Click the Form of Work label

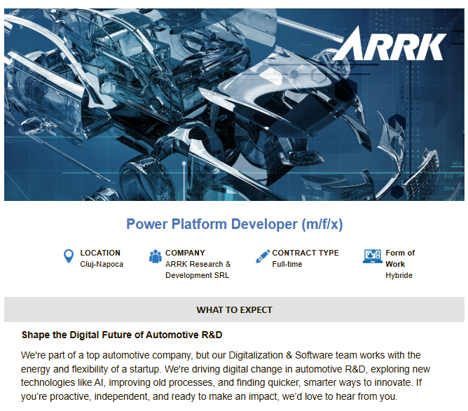(399, 258)
